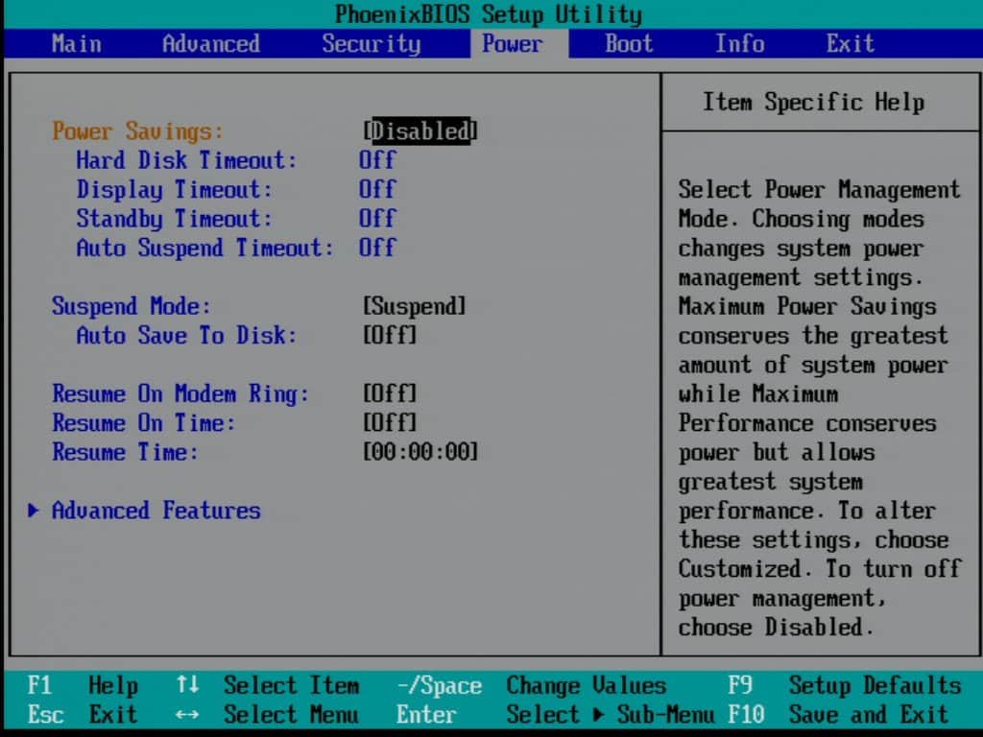Click the up-down arrows Select Item icon
The image size is (983, 737).
tap(187, 685)
